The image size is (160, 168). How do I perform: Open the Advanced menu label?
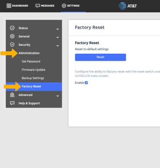tap(26, 95)
